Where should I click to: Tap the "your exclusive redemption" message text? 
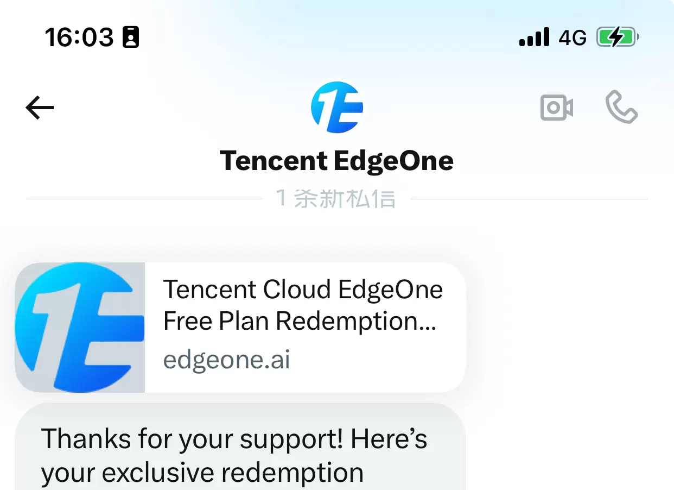(x=202, y=473)
